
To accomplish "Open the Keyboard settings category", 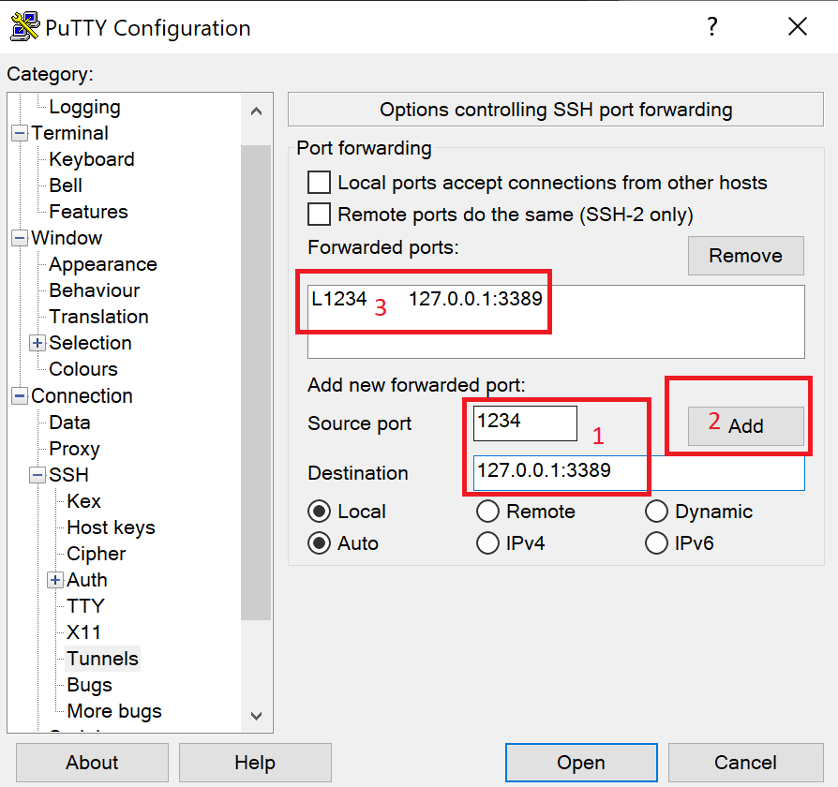I will 91,159.
